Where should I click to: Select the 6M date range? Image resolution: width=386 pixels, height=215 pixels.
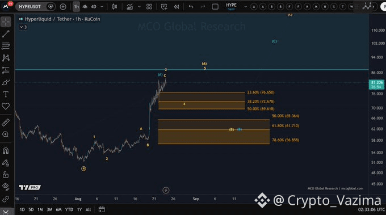[58, 209]
